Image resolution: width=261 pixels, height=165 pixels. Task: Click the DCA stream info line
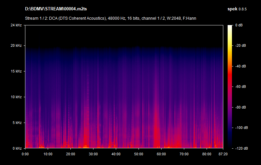110,18
